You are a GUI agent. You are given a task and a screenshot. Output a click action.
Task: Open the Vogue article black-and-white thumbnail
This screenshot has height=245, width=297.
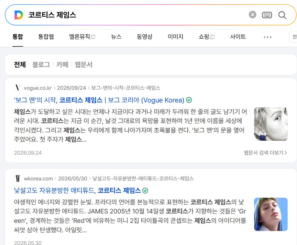(x=271, y=124)
